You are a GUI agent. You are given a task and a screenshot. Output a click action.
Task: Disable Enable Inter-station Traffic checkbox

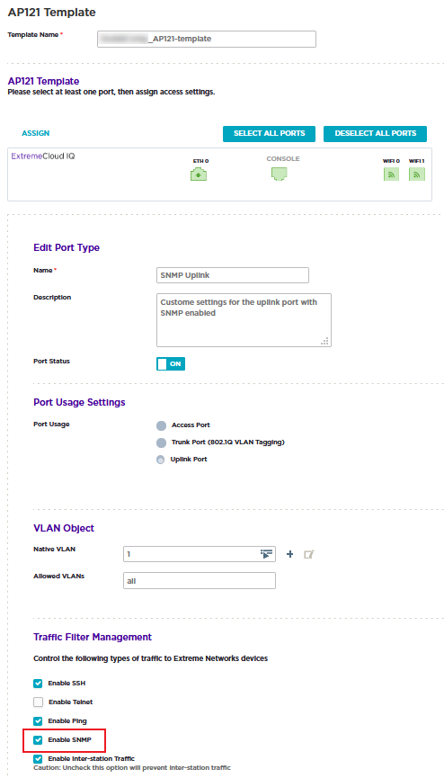[x=38, y=759]
